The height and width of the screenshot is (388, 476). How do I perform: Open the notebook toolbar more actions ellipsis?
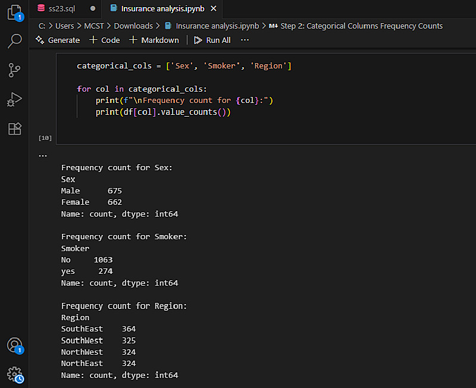(245, 40)
